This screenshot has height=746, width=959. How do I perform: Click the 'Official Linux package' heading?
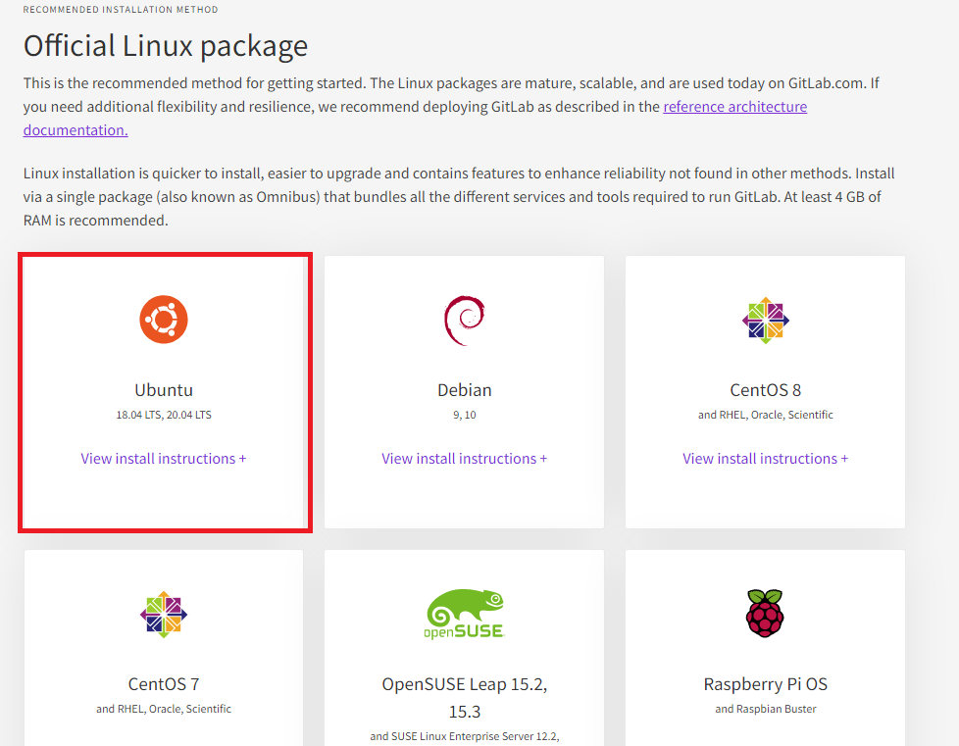click(165, 46)
